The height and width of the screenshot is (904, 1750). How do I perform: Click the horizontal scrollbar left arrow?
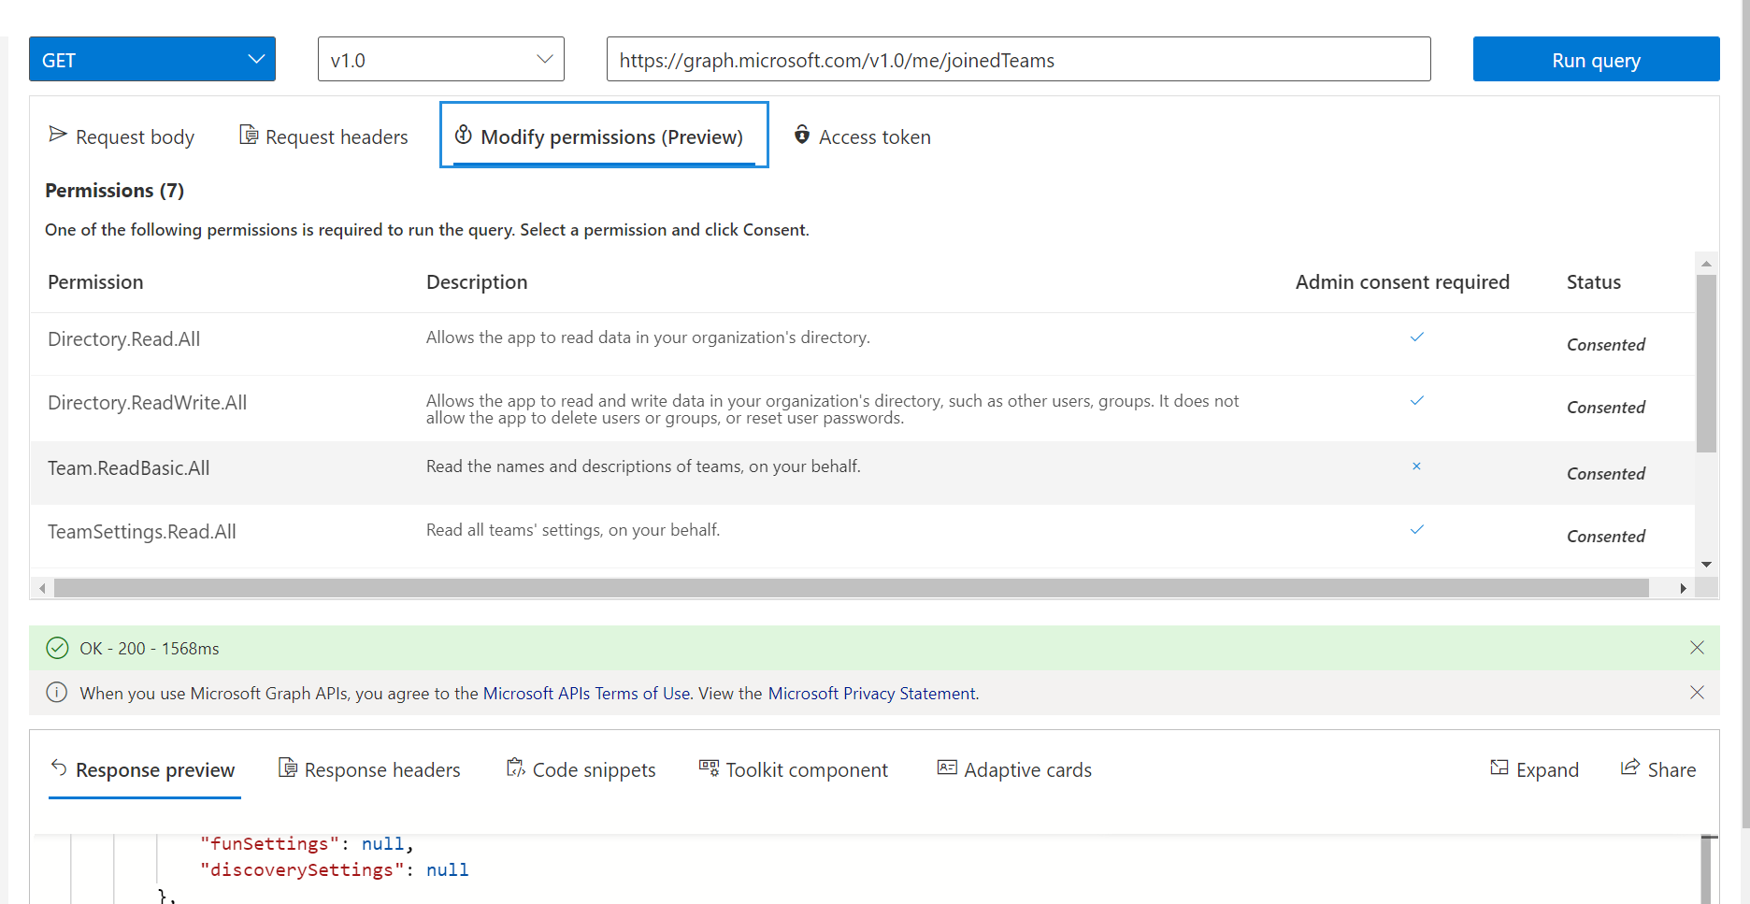coord(42,588)
